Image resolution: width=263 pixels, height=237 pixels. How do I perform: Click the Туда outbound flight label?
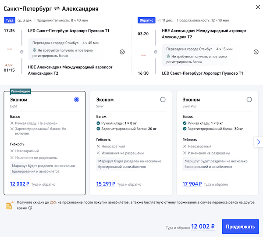[9, 20]
